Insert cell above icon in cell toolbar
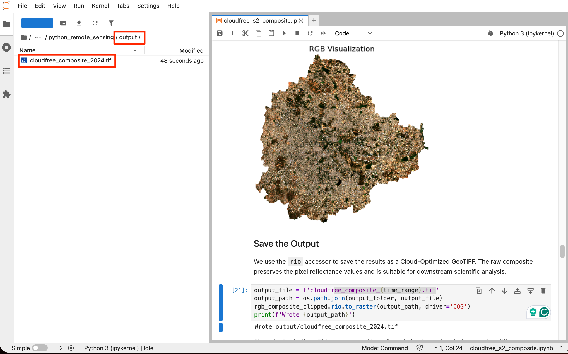This screenshot has width=568, height=354. 518,291
